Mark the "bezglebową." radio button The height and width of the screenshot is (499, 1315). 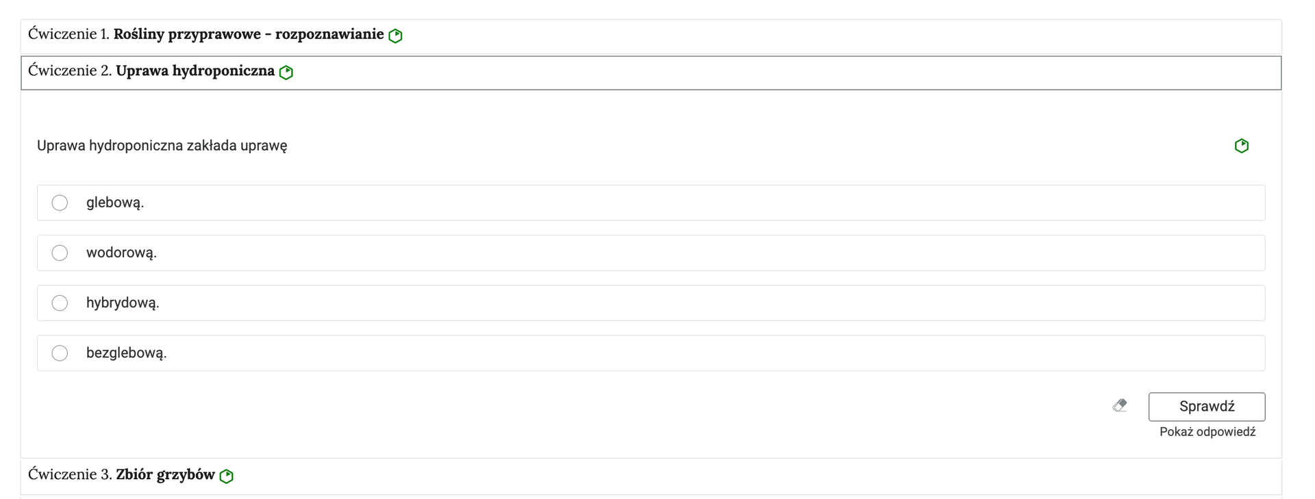[60, 353]
